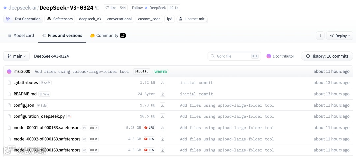This screenshot has width=356, height=157.
Task: Click the Safe badge for config.json
Action: tap(42, 106)
